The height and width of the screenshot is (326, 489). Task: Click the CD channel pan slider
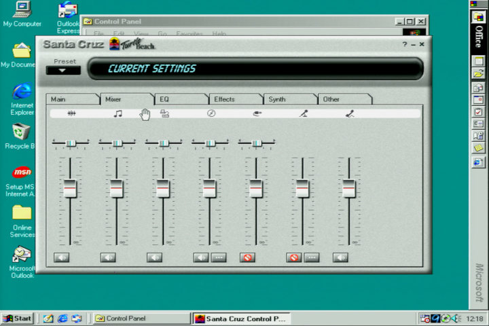pyautogui.click(x=210, y=143)
